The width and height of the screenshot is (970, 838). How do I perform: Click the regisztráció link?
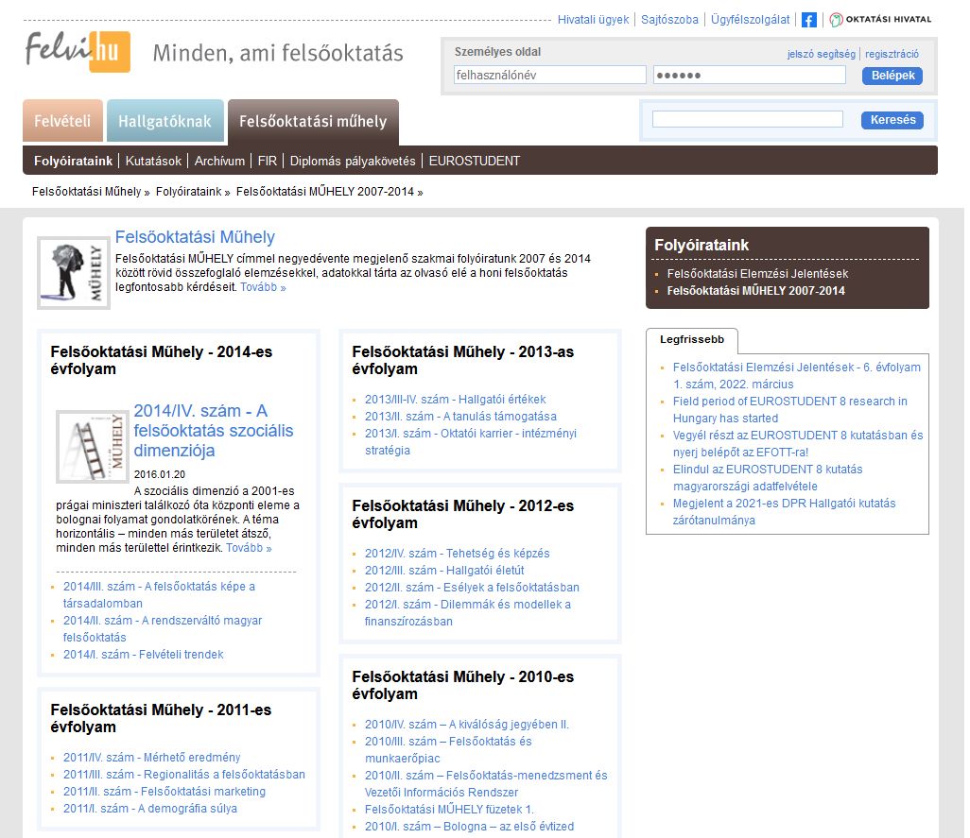point(892,54)
